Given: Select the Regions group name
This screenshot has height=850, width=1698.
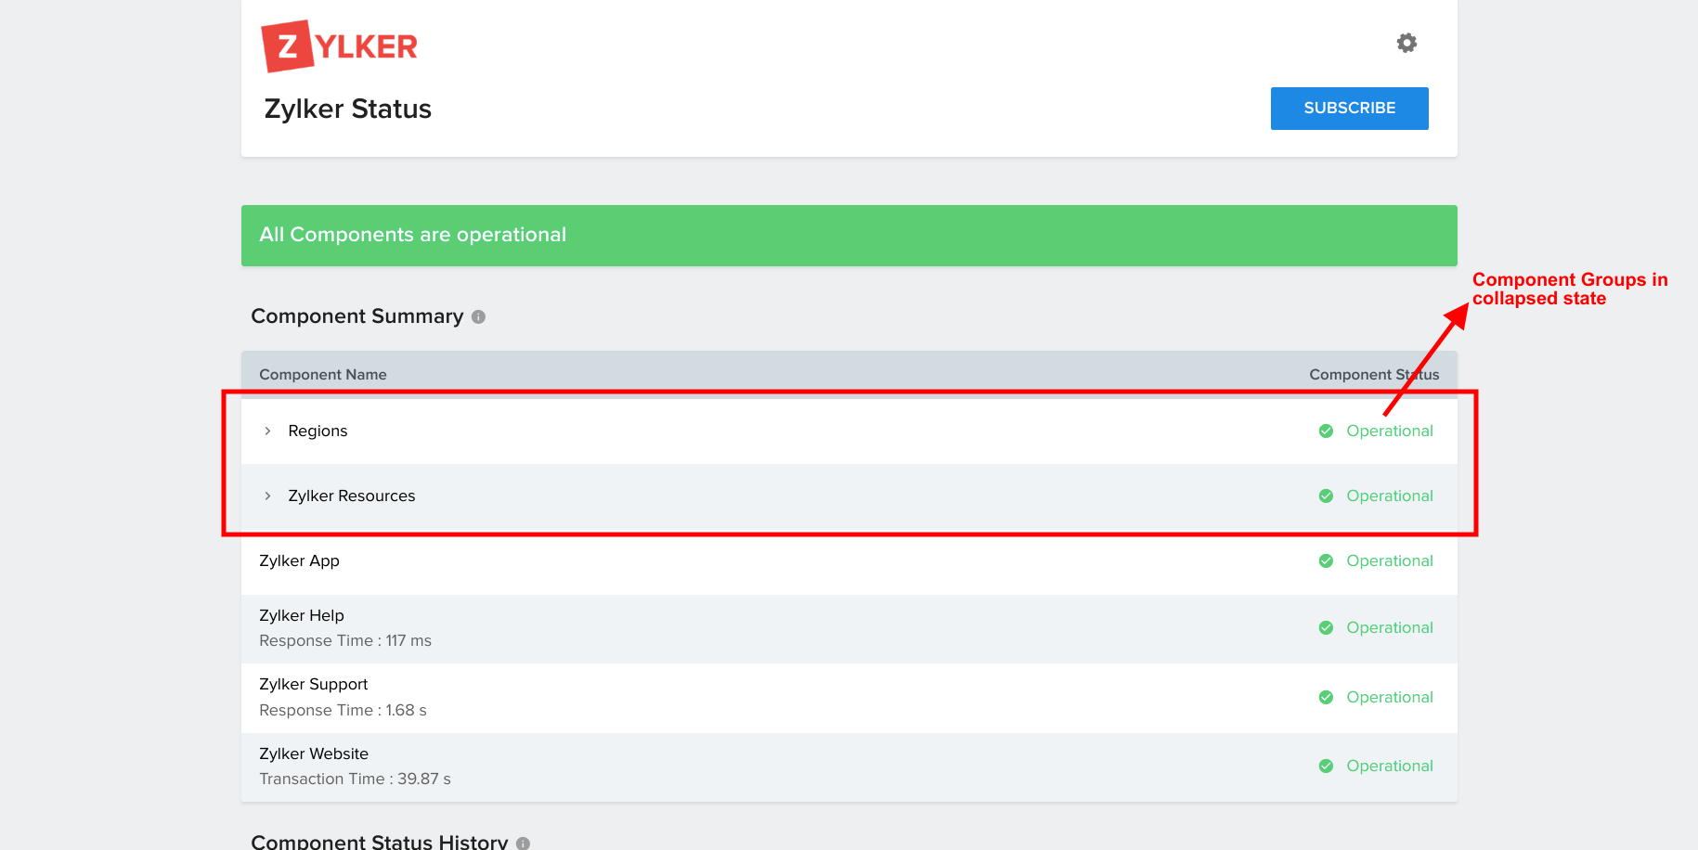Looking at the screenshot, I should tap(318, 431).
